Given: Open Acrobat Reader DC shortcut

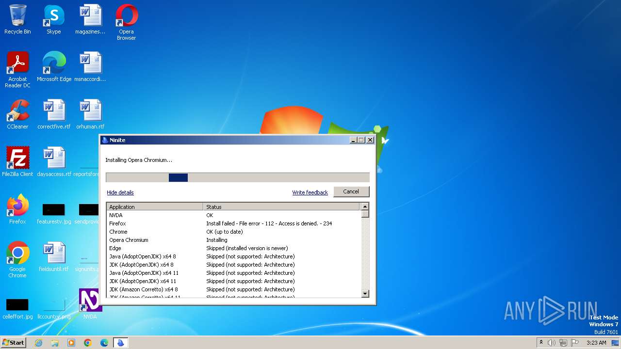Looking at the screenshot, I should (17, 70).
